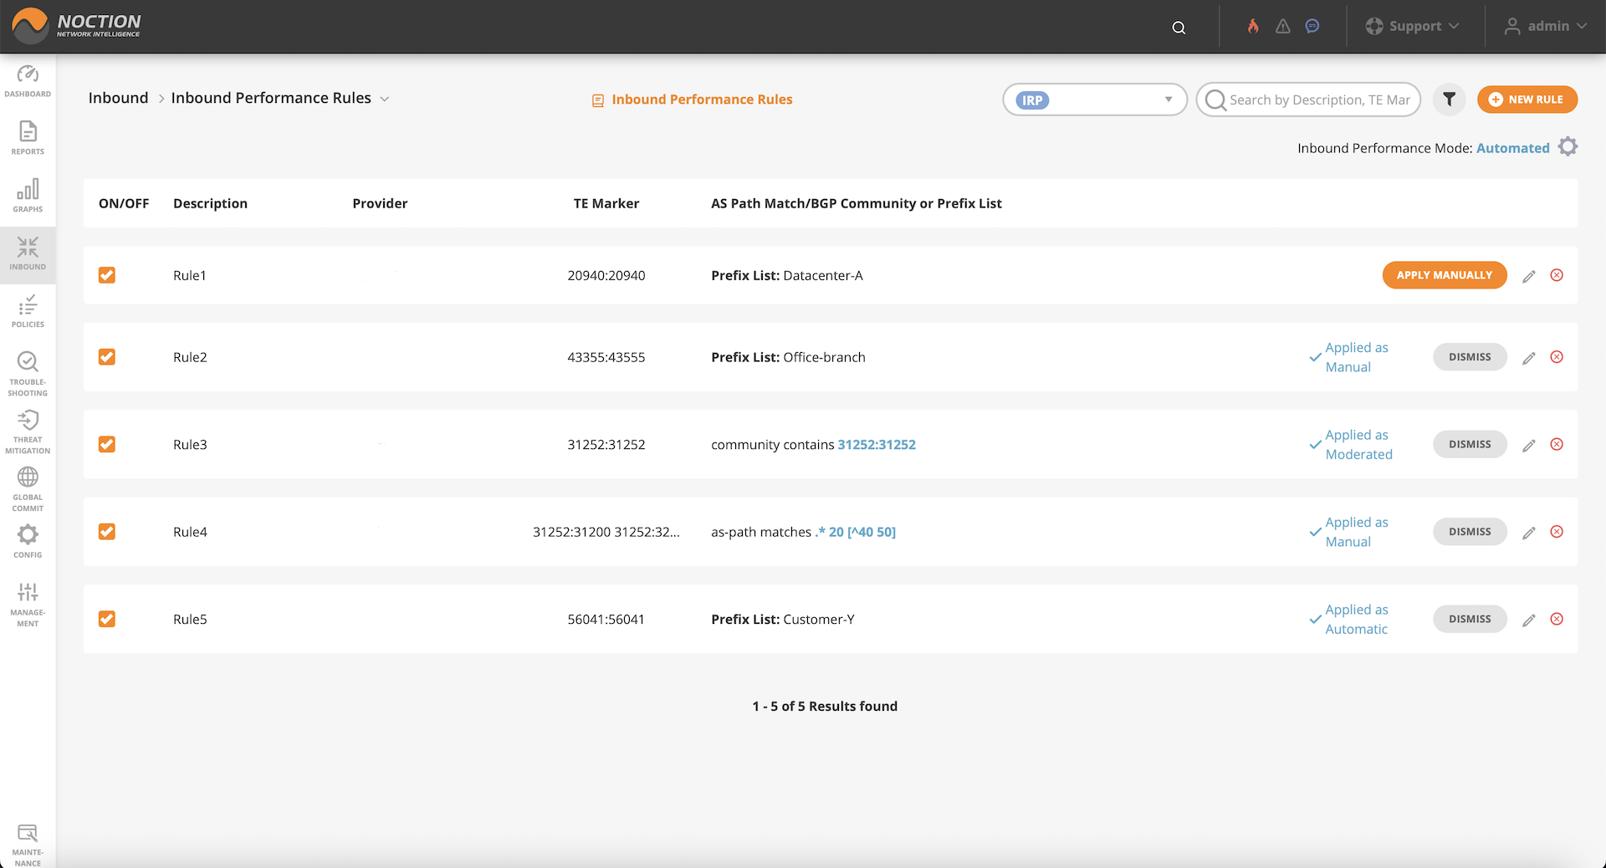
Task: Click community link 31252:31252
Action: click(877, 445)
